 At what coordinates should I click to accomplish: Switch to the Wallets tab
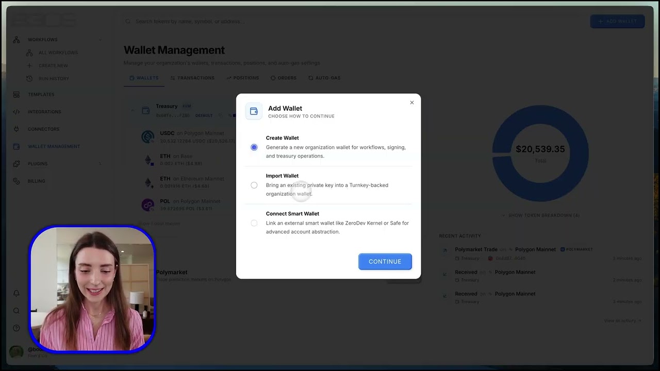[144, 78]
